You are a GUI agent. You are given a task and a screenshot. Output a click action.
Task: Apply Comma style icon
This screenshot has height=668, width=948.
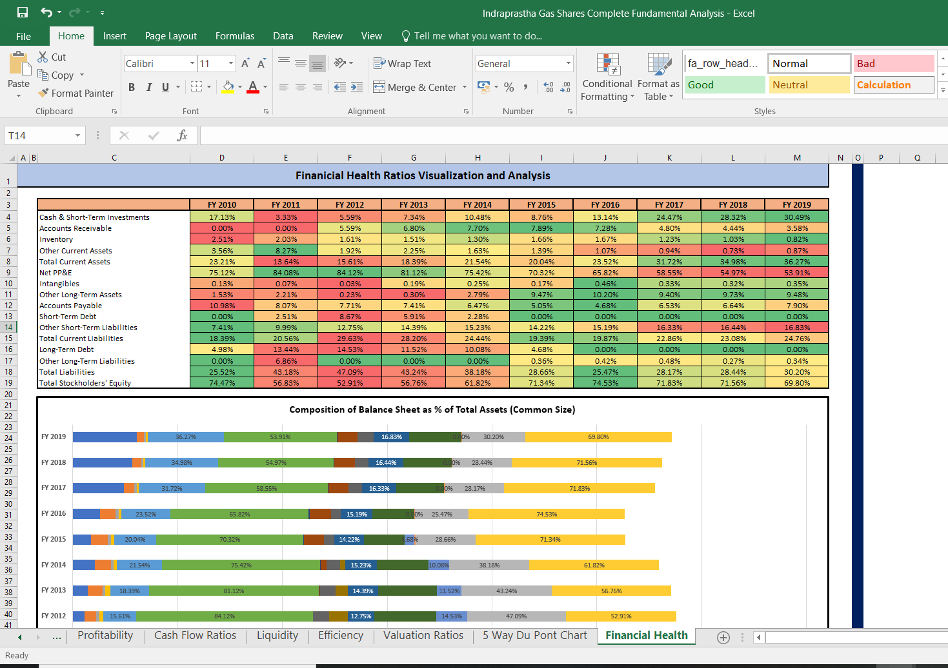click(526, 87)
